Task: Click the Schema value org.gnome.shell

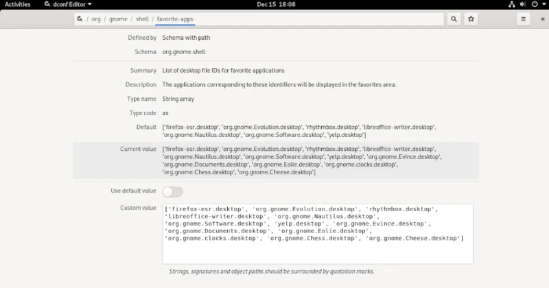Action: (x=184, y=52)
